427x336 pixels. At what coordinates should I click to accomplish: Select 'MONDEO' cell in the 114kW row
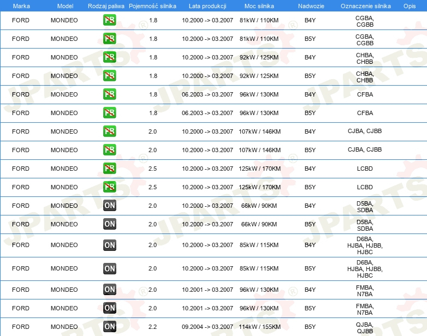pos(64,327)
